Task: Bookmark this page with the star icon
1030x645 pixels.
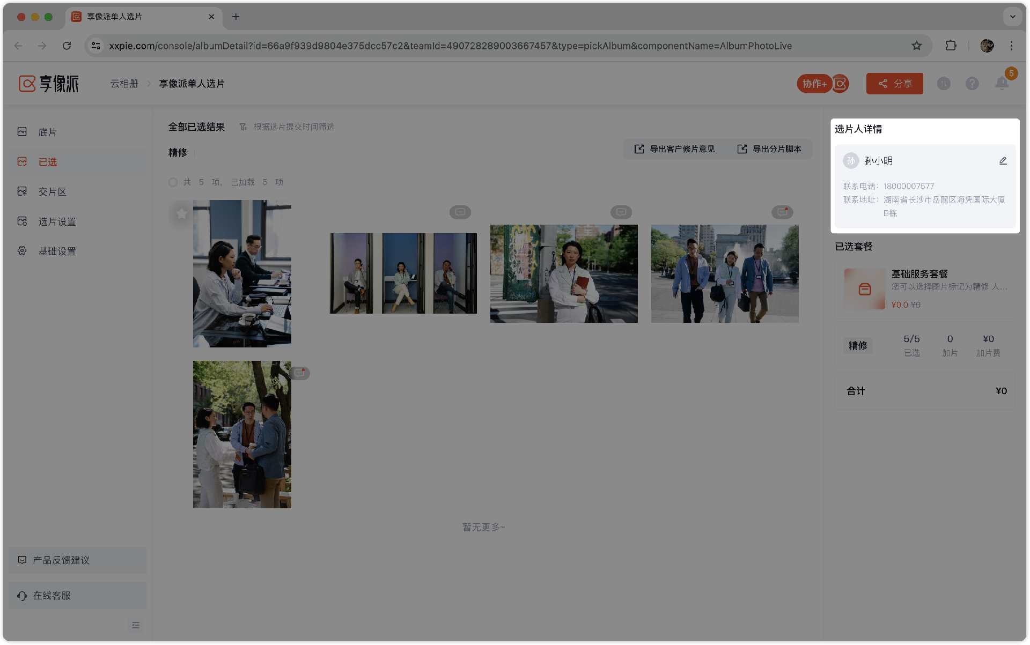Action: [916, 46]
